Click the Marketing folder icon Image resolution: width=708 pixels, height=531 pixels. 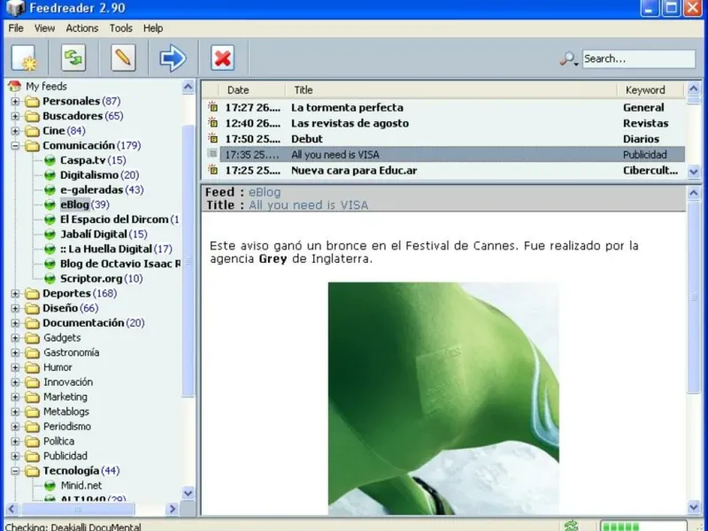point(32,397)
